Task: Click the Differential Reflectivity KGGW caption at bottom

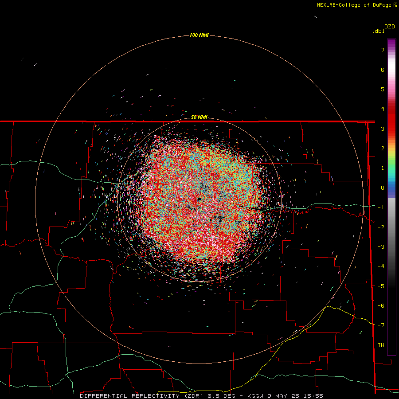Action: (202, 396)
